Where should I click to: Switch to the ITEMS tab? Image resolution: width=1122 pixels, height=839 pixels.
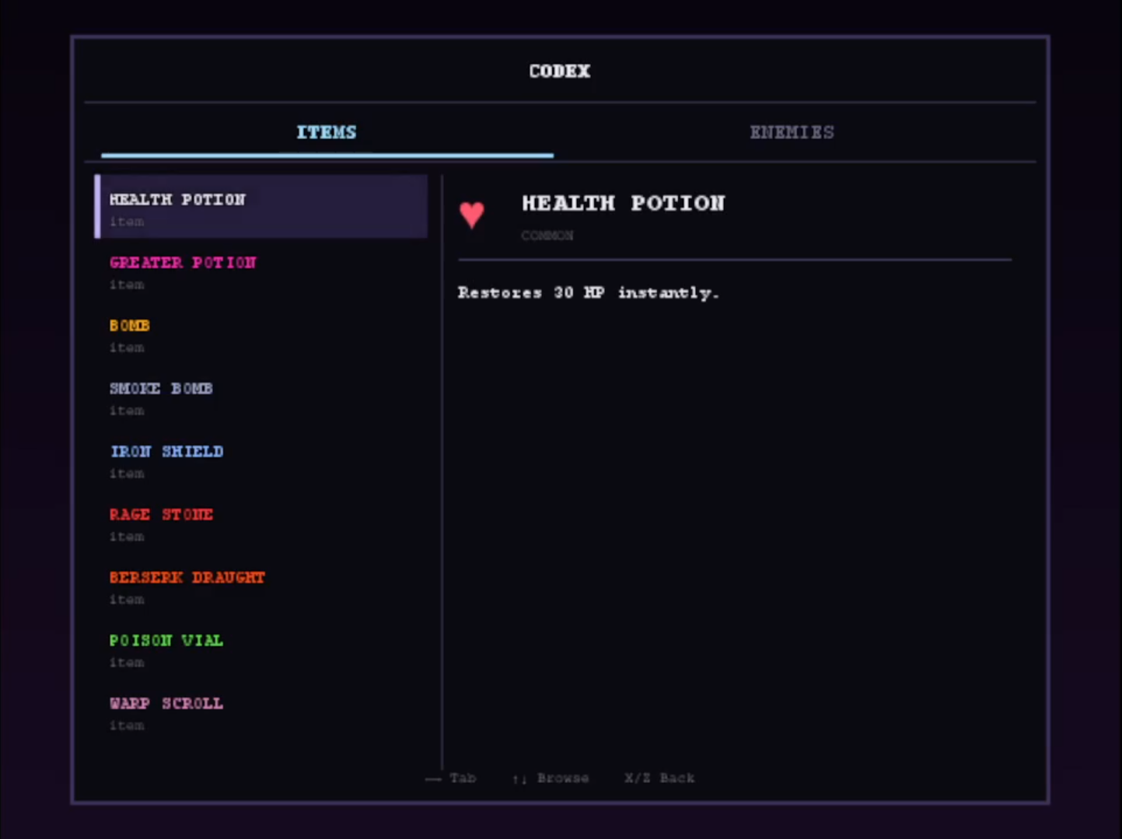pos(327,132)
